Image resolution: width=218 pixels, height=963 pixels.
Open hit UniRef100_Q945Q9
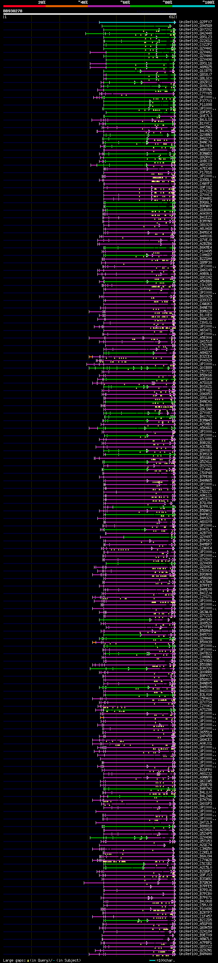[195, 26]
